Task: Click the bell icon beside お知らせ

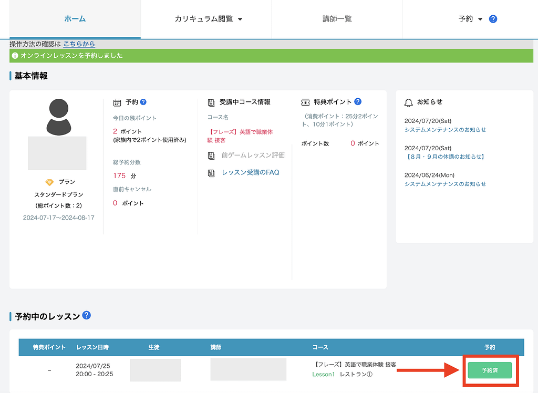Action: click(408, 102)
